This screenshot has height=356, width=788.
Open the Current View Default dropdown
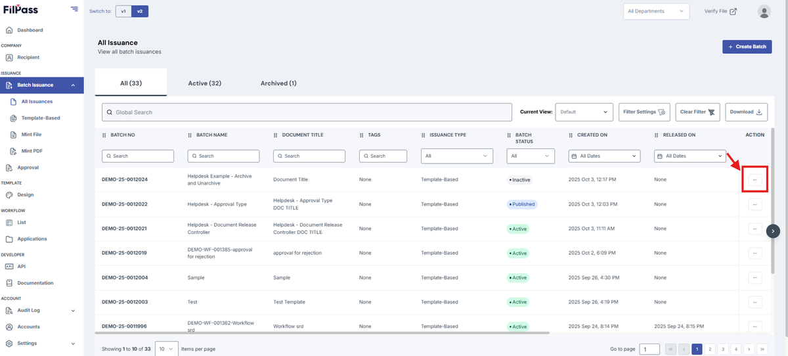point(584,112)
